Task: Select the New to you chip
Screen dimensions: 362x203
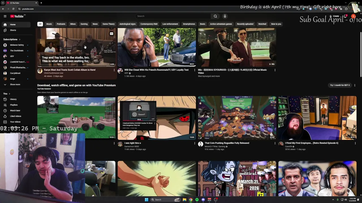Action: tap(276, 24)
